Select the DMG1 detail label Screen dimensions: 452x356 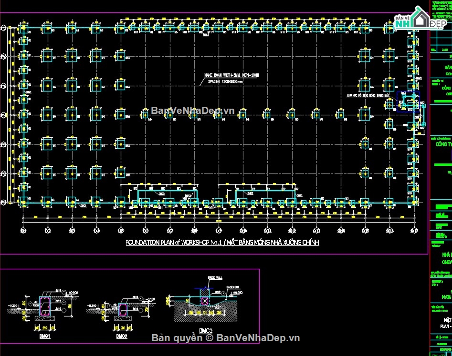(45, 336)
